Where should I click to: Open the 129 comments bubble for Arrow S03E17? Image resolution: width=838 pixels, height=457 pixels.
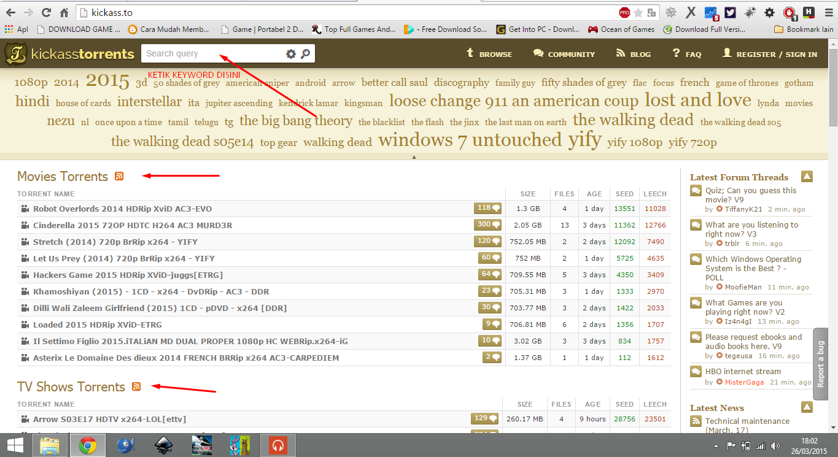pyautogui.click(x=485, y=419)
